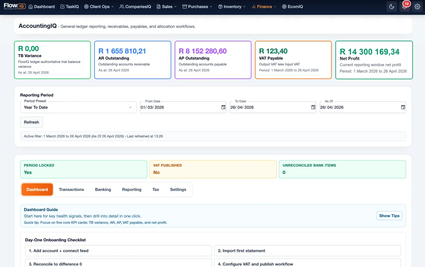
Task: Open the To Date calendar picker icon
Action: 313,107
